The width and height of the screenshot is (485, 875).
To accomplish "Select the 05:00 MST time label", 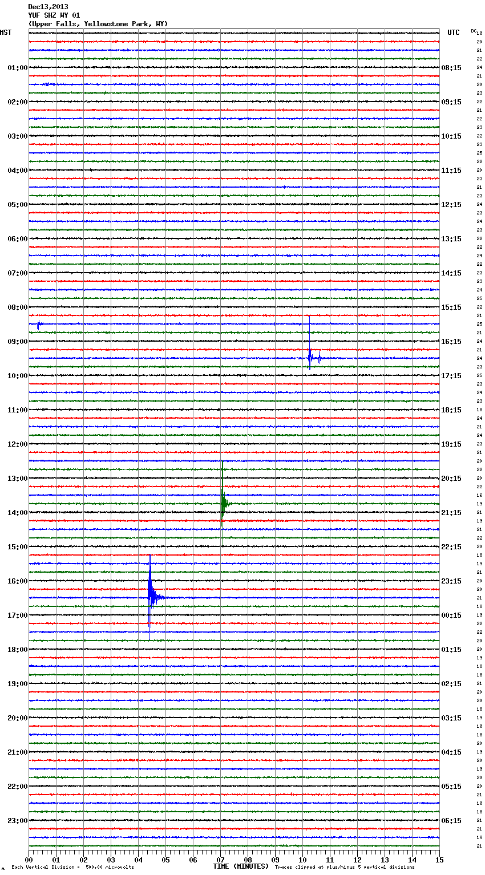I will pos(17,205).
